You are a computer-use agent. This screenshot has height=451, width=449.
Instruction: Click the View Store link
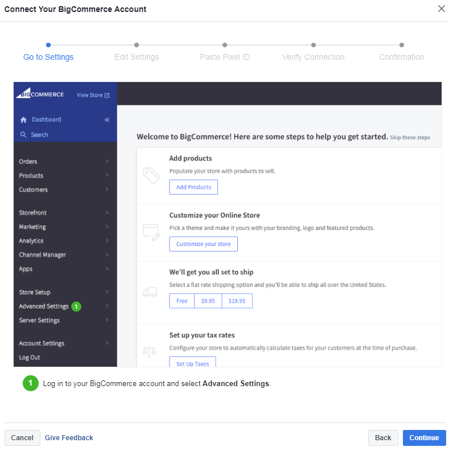coord(89,95)
